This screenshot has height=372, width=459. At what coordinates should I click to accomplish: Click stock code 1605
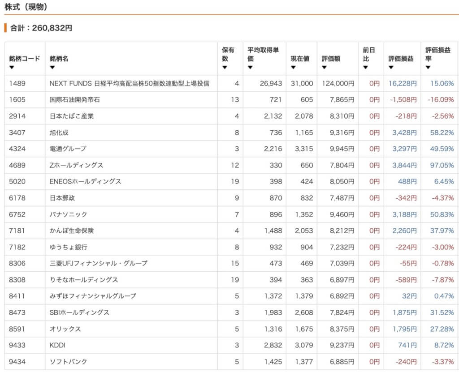(17, 100)
